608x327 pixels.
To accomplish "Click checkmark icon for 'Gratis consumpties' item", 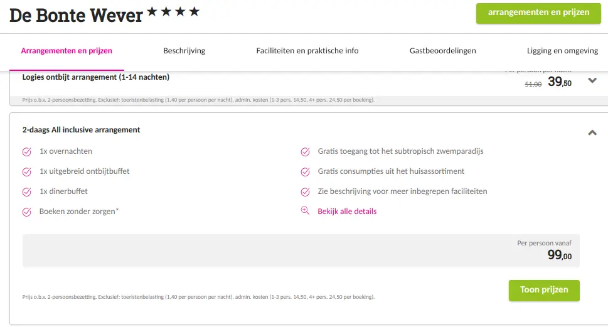I will coord(305,172).
